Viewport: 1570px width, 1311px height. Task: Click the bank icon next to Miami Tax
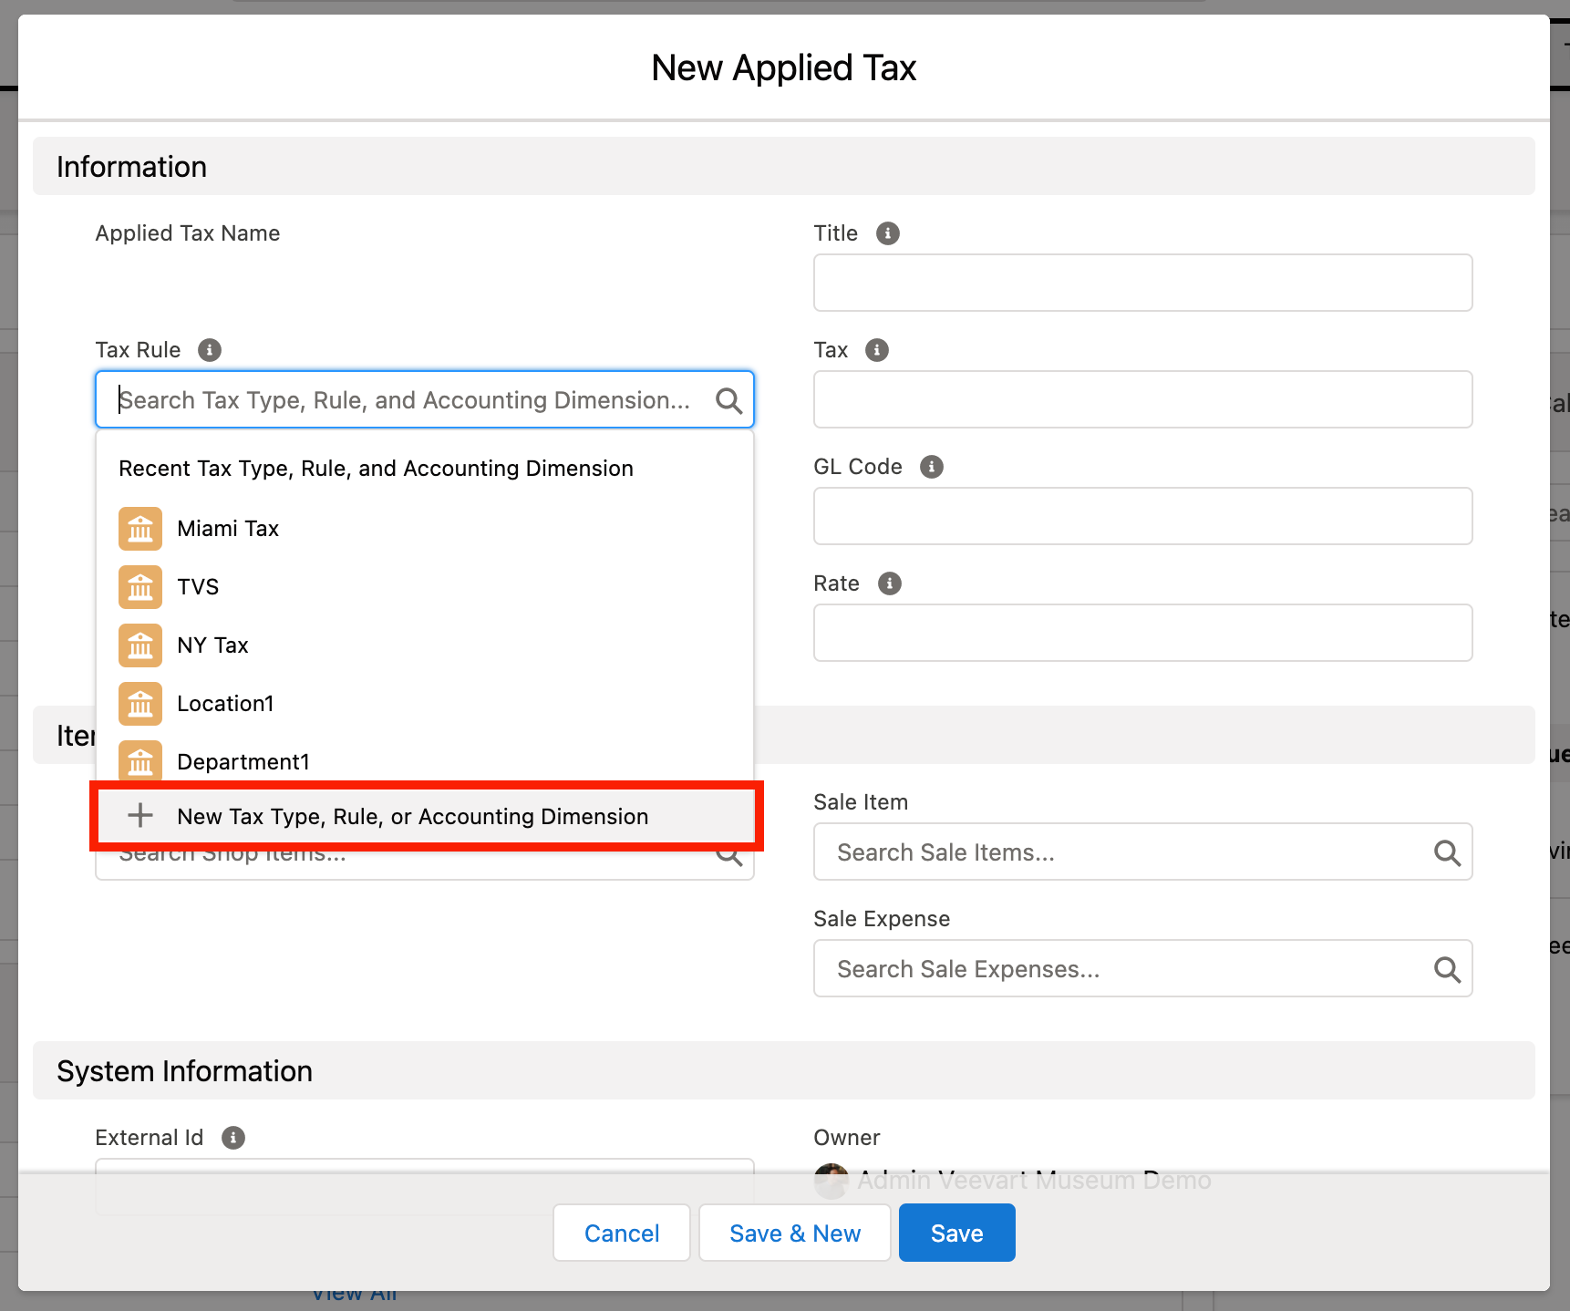coord(139,528)
